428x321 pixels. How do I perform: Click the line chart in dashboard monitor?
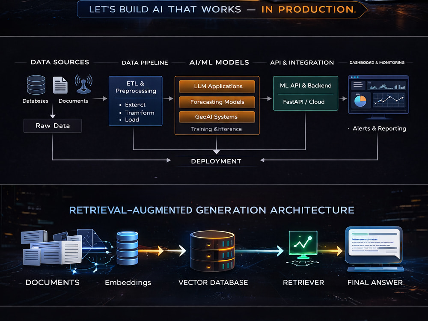point(389,100)
